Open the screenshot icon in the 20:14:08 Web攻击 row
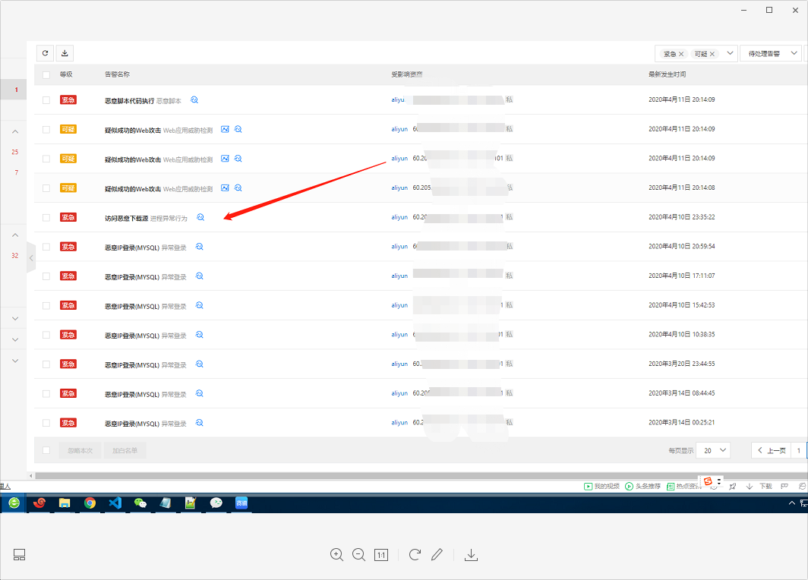 pyautogui.click(x=225, y=188)
